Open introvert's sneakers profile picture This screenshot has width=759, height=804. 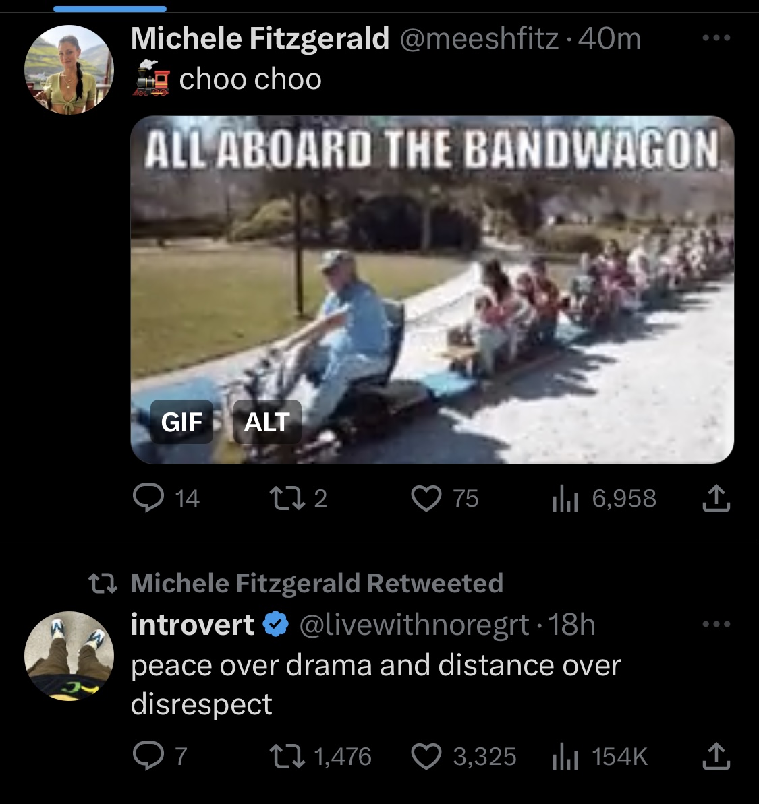click(69, 656)
